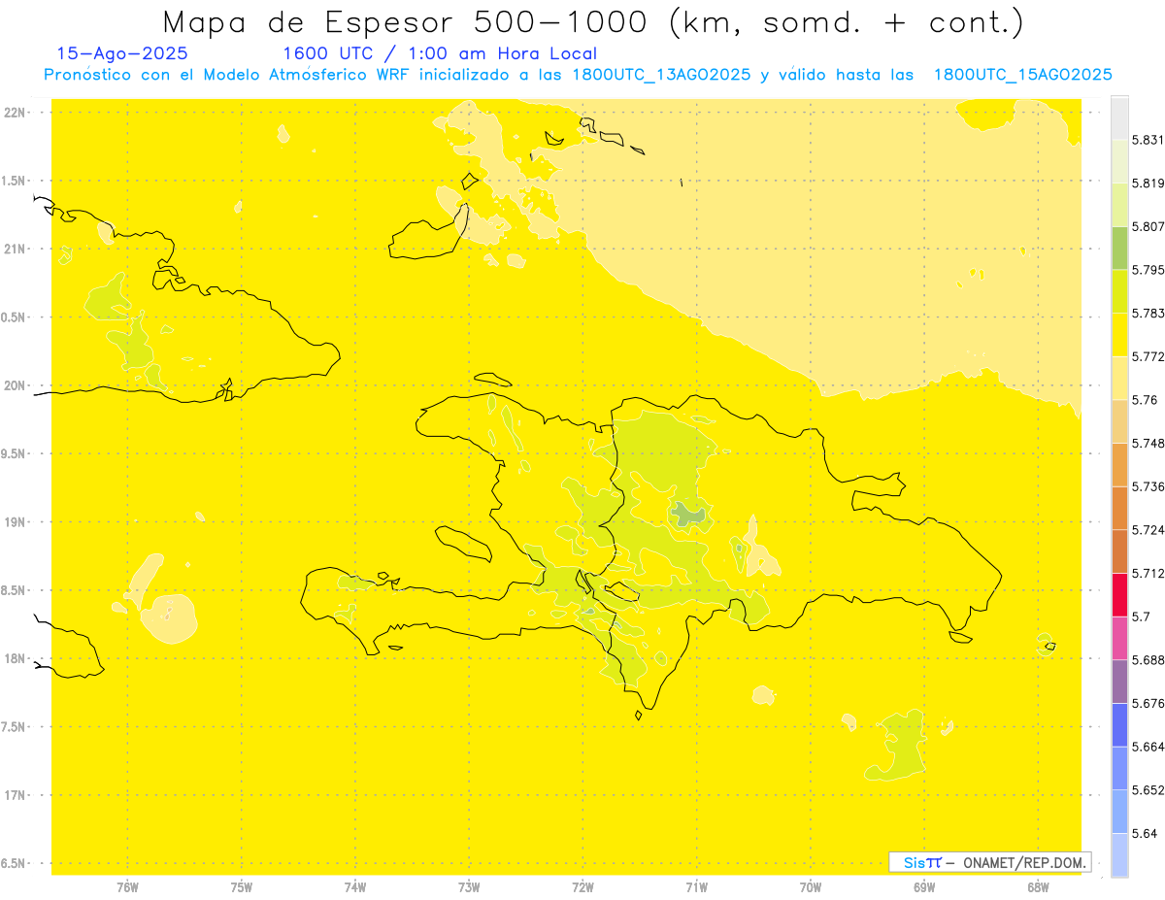Screen dimensions: 1165x900
Task: Click the legend value 5.664
Action: [x=1148, y=747]
